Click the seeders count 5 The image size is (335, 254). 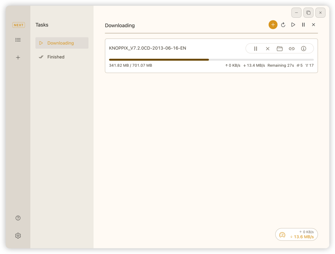coord(300,65)
